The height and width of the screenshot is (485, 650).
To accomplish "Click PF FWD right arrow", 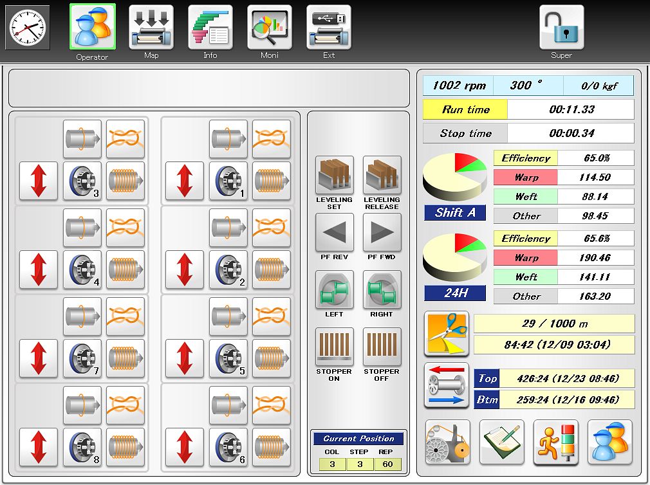I will tap(382, 232).
